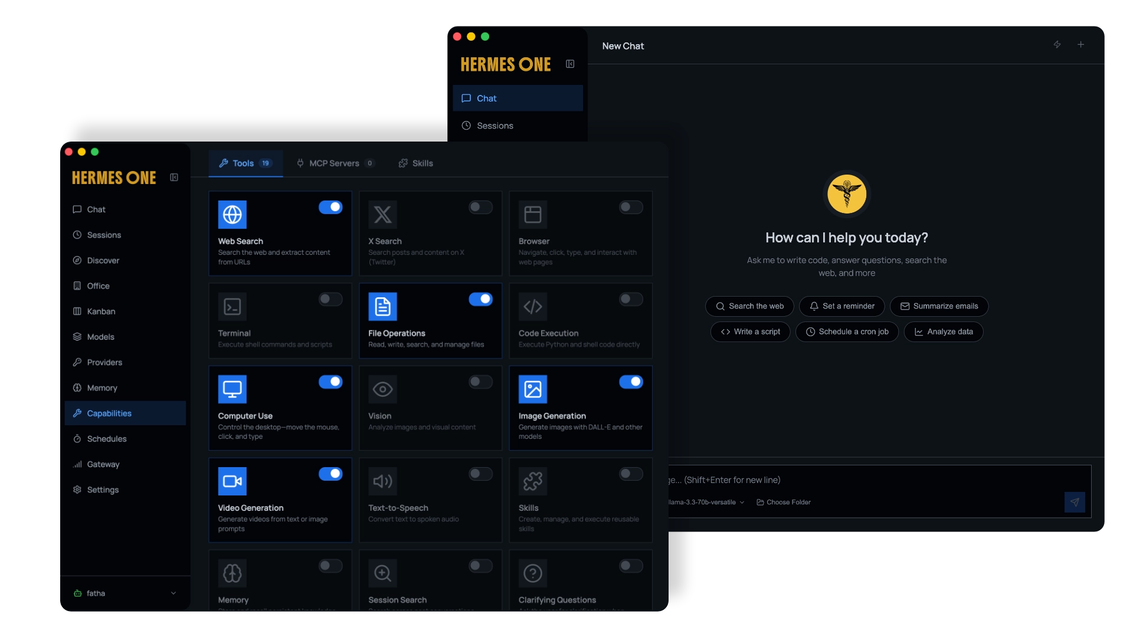
Task: Click the Terminal prompt icon
Action: [x=232, y=306]
